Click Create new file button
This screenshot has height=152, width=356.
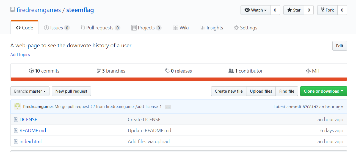pyautogui.click(x=229, y=91)
